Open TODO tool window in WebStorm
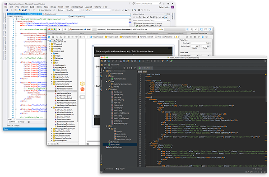This screenshot has height=177, width=269. (x=120, y=169)
